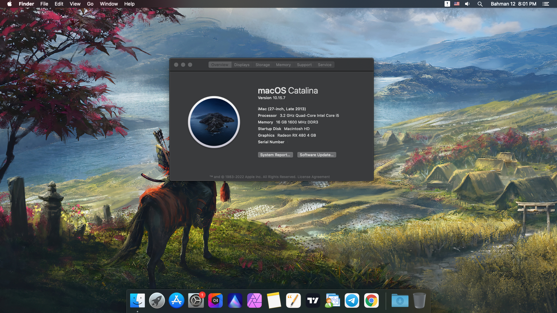Click the System Report button
557x313 pixels.
tap(275, 155)
